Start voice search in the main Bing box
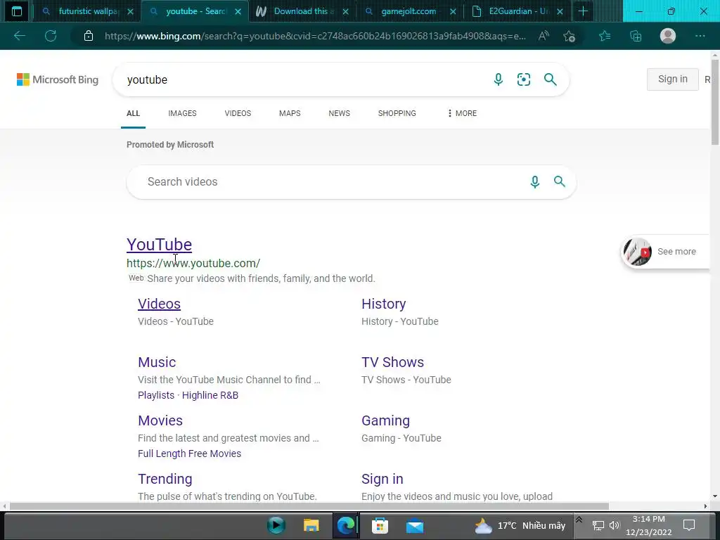 [499, 79]
